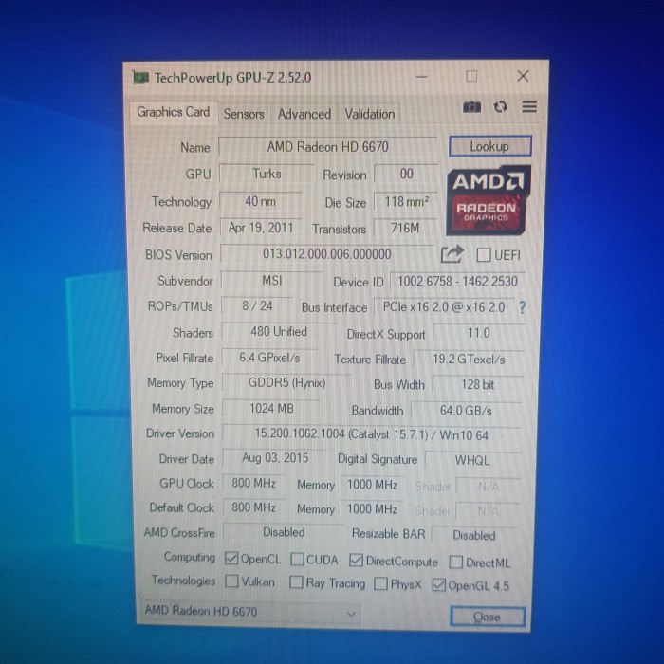Screen dimensions: 664x664
Task: Click the Lookup button
Action: [x=489, y=147]
